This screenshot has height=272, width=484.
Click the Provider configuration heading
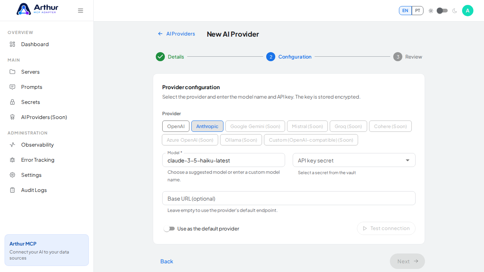[191, 87]
